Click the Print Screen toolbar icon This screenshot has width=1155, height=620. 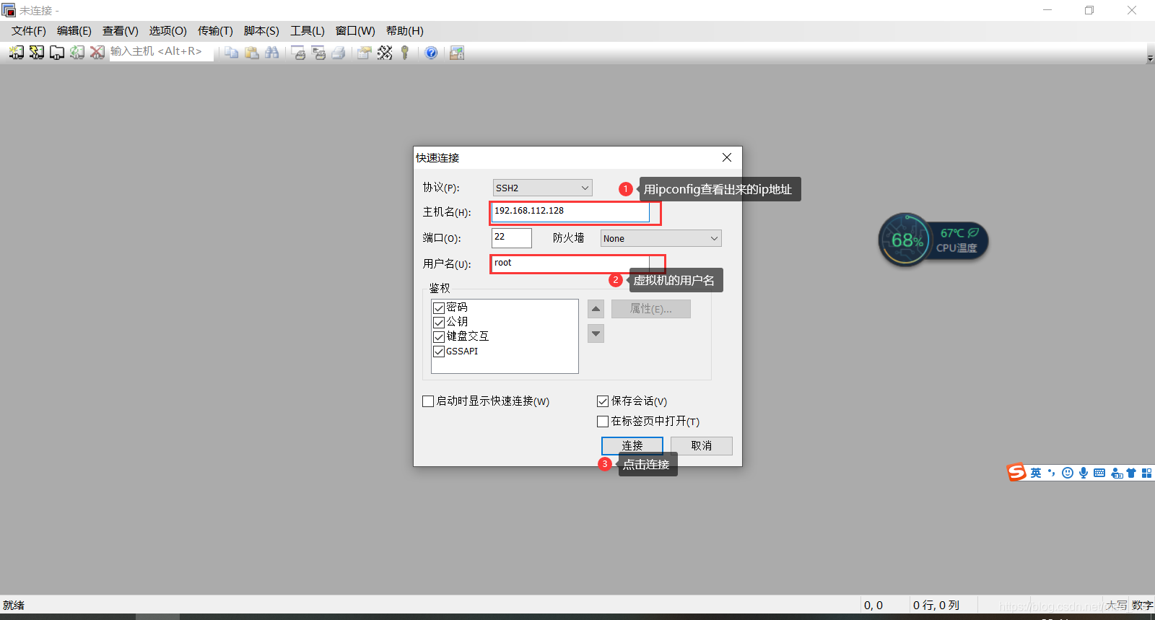pos(298,53)
